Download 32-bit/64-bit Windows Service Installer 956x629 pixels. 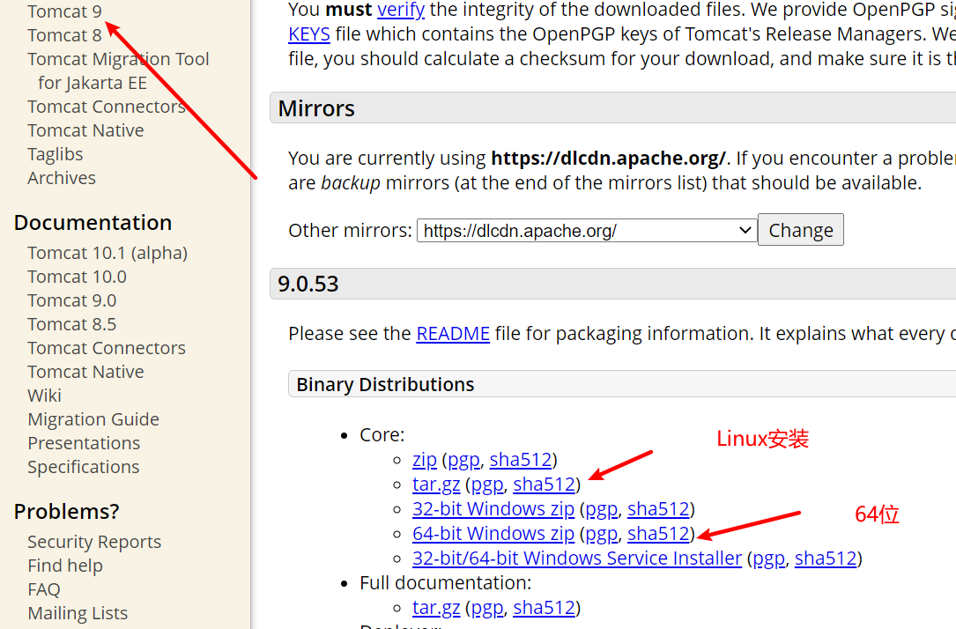point(576,559)
